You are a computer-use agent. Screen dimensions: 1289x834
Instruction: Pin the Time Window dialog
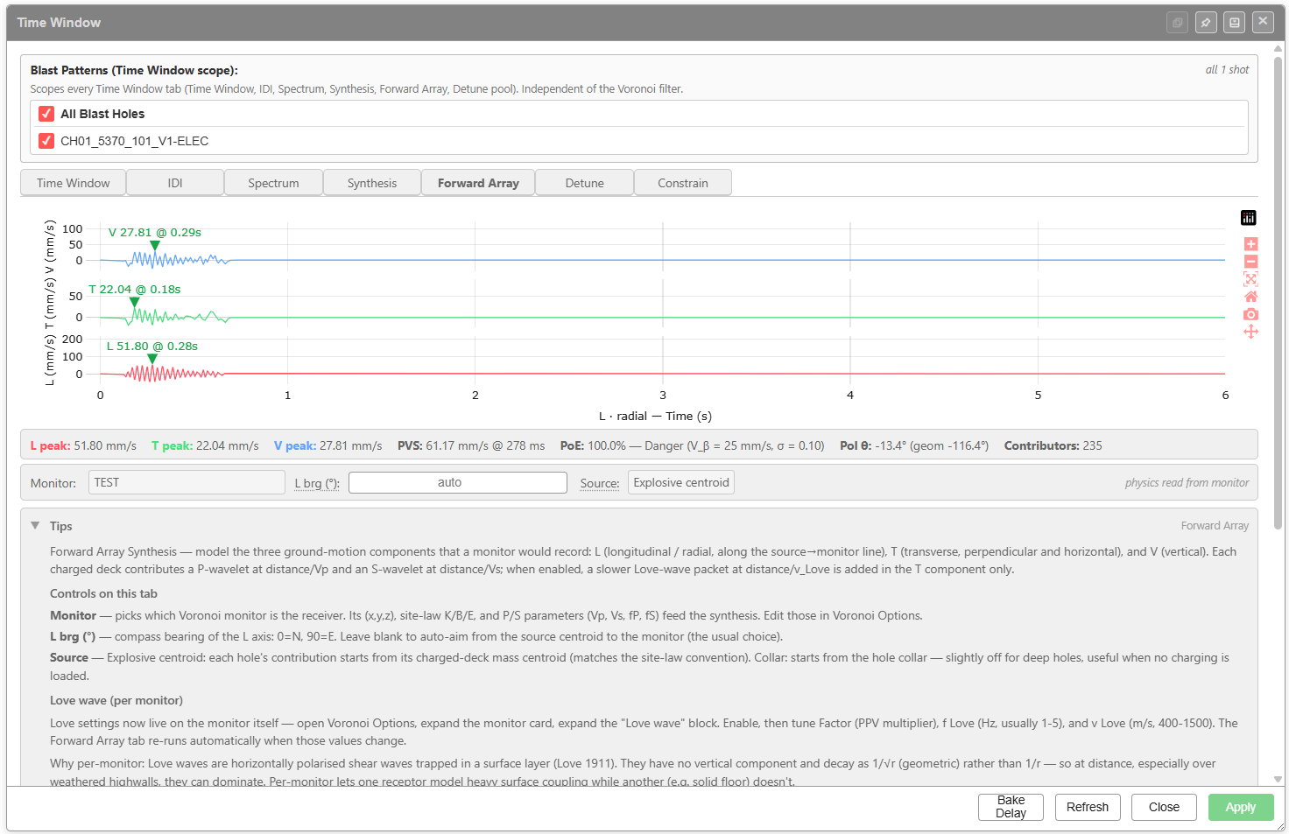pos(1206,23)
